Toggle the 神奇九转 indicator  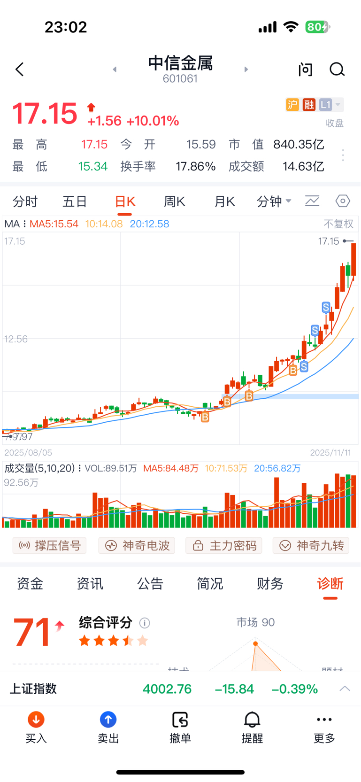[311, 545]
